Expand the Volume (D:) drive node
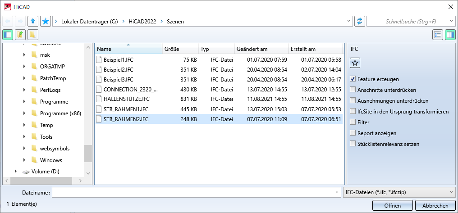Screen dimensions: 458x213 (x=15, y=172)
